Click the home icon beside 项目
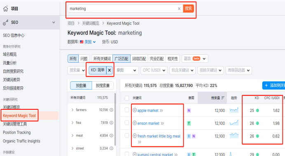Screen dimensions: 285x156 click(x=6, y=9)
